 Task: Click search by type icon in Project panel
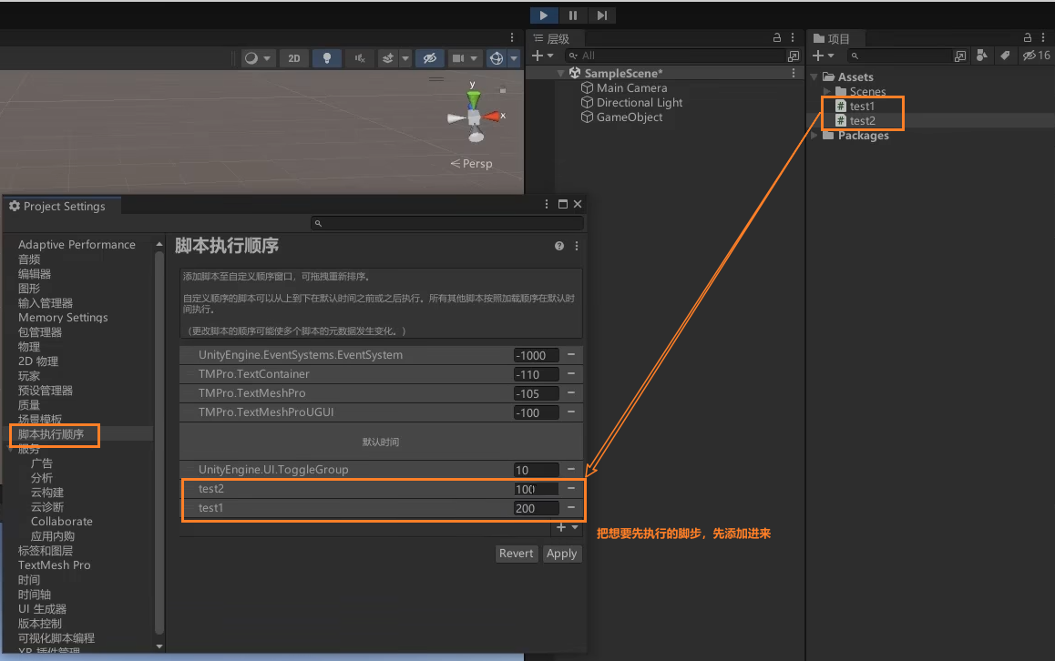(982, 56)
